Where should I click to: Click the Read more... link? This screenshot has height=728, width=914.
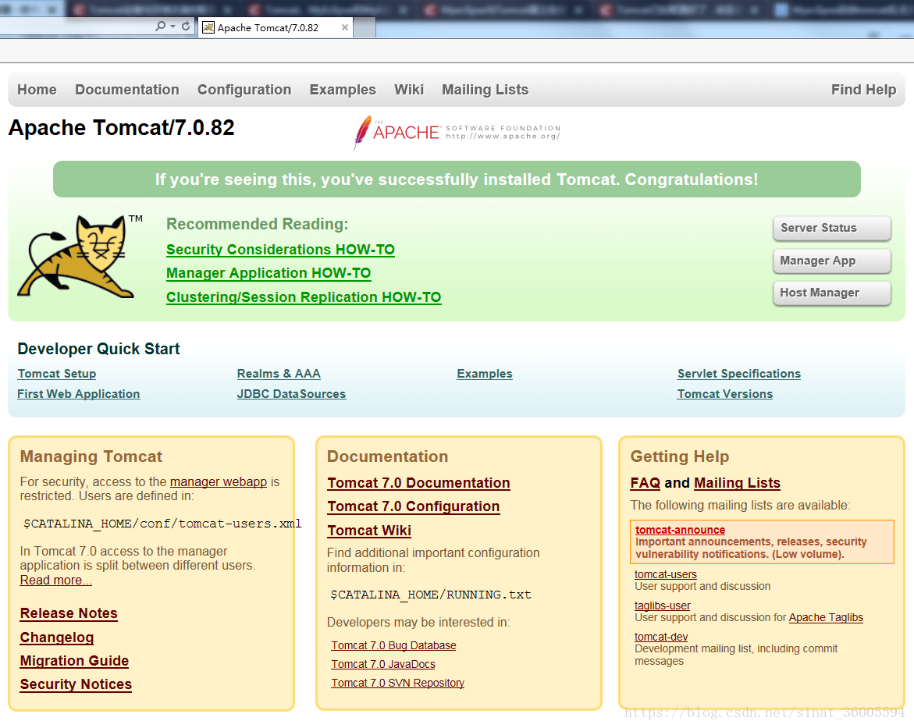(x=56, y=581)
